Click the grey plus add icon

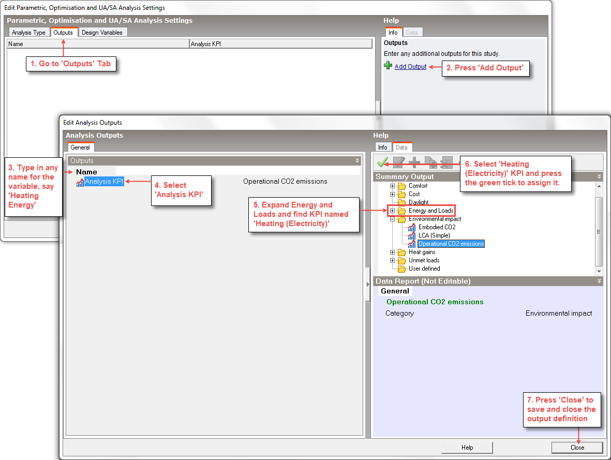point(414,162)
